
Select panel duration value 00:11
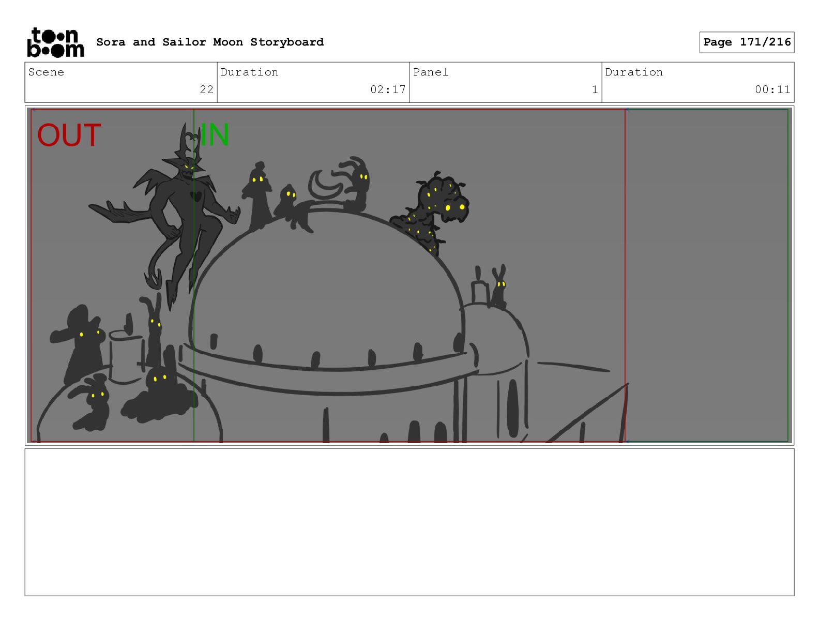point(772,89)
